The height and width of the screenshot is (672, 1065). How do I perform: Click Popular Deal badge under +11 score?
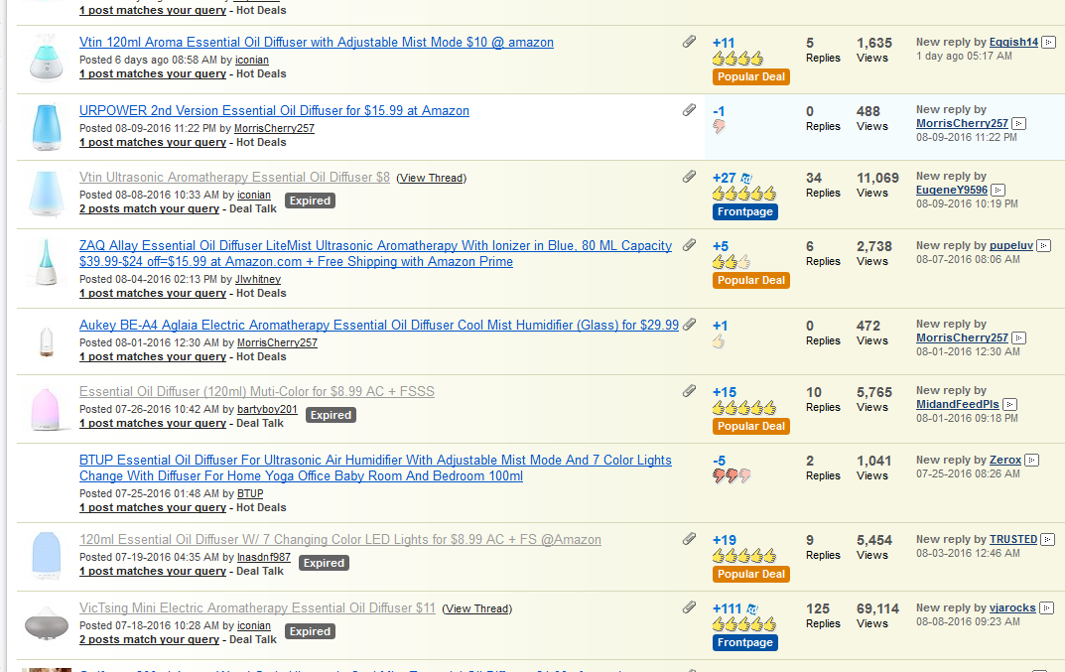(x=751, y=76)
